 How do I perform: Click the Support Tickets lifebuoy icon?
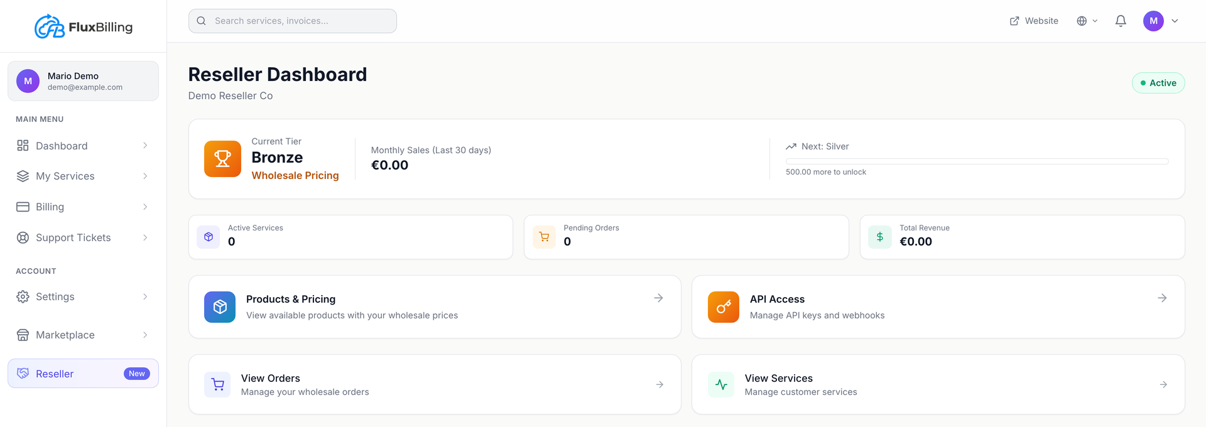(x=23, y=237)
